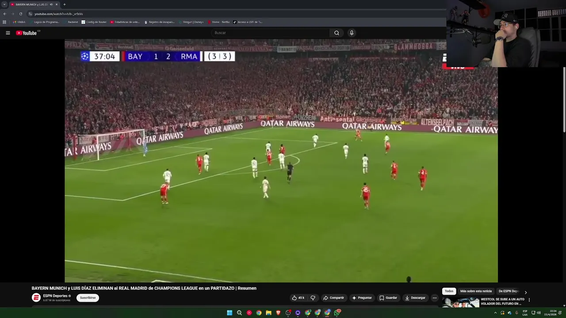The image size is (566, 318).
Task: Open File Explorer from taskbar
Action: tap(268, 313)
